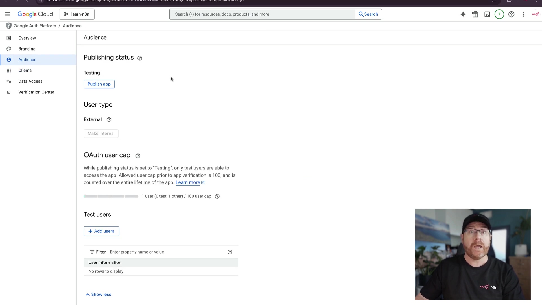
Task: Open the three-dot settings menu
Action: click(523, 14)
